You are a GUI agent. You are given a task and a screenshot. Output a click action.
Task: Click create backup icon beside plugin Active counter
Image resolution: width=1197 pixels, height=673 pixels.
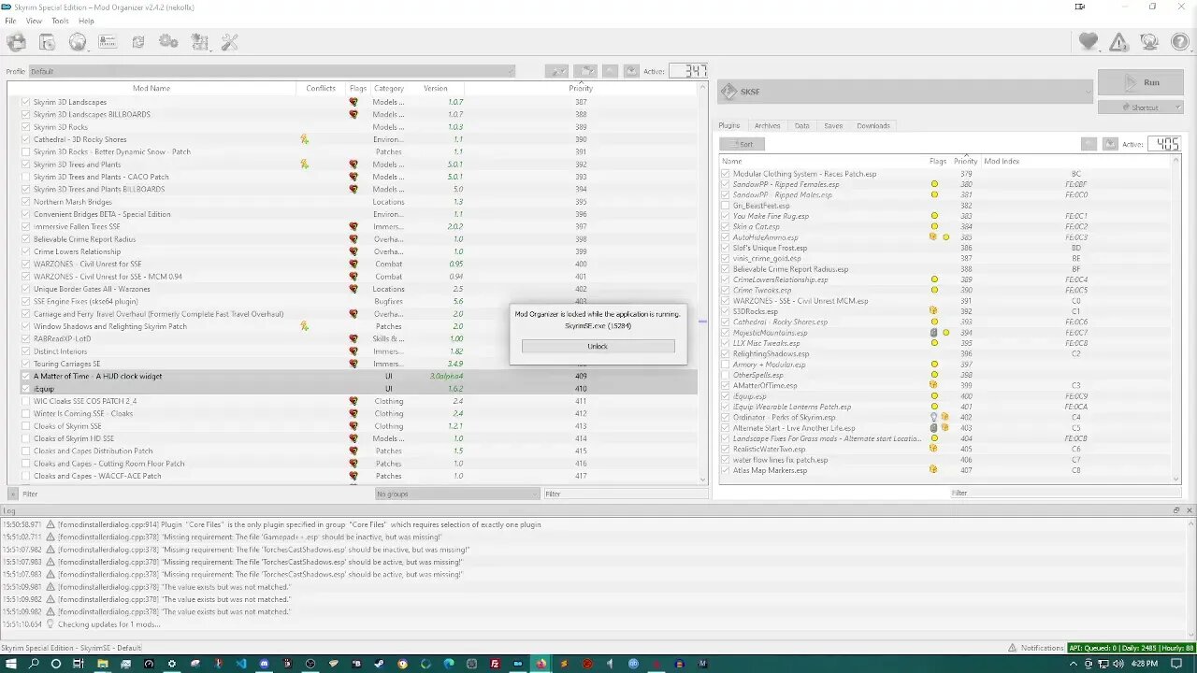pos(1110,144)
